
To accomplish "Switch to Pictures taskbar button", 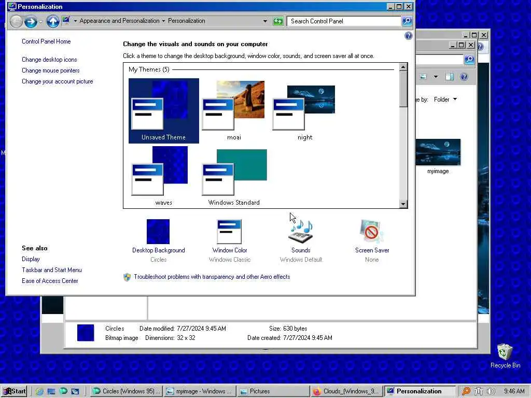I will coord(273,391).
